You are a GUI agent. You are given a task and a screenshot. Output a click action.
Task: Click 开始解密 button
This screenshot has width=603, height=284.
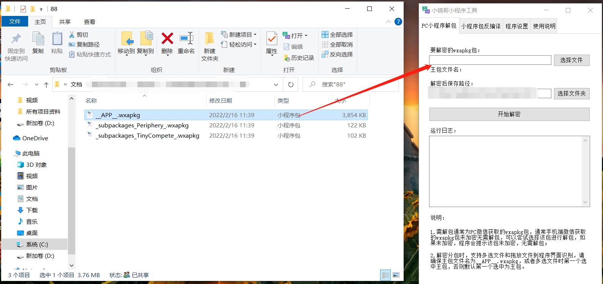[510, 114]
